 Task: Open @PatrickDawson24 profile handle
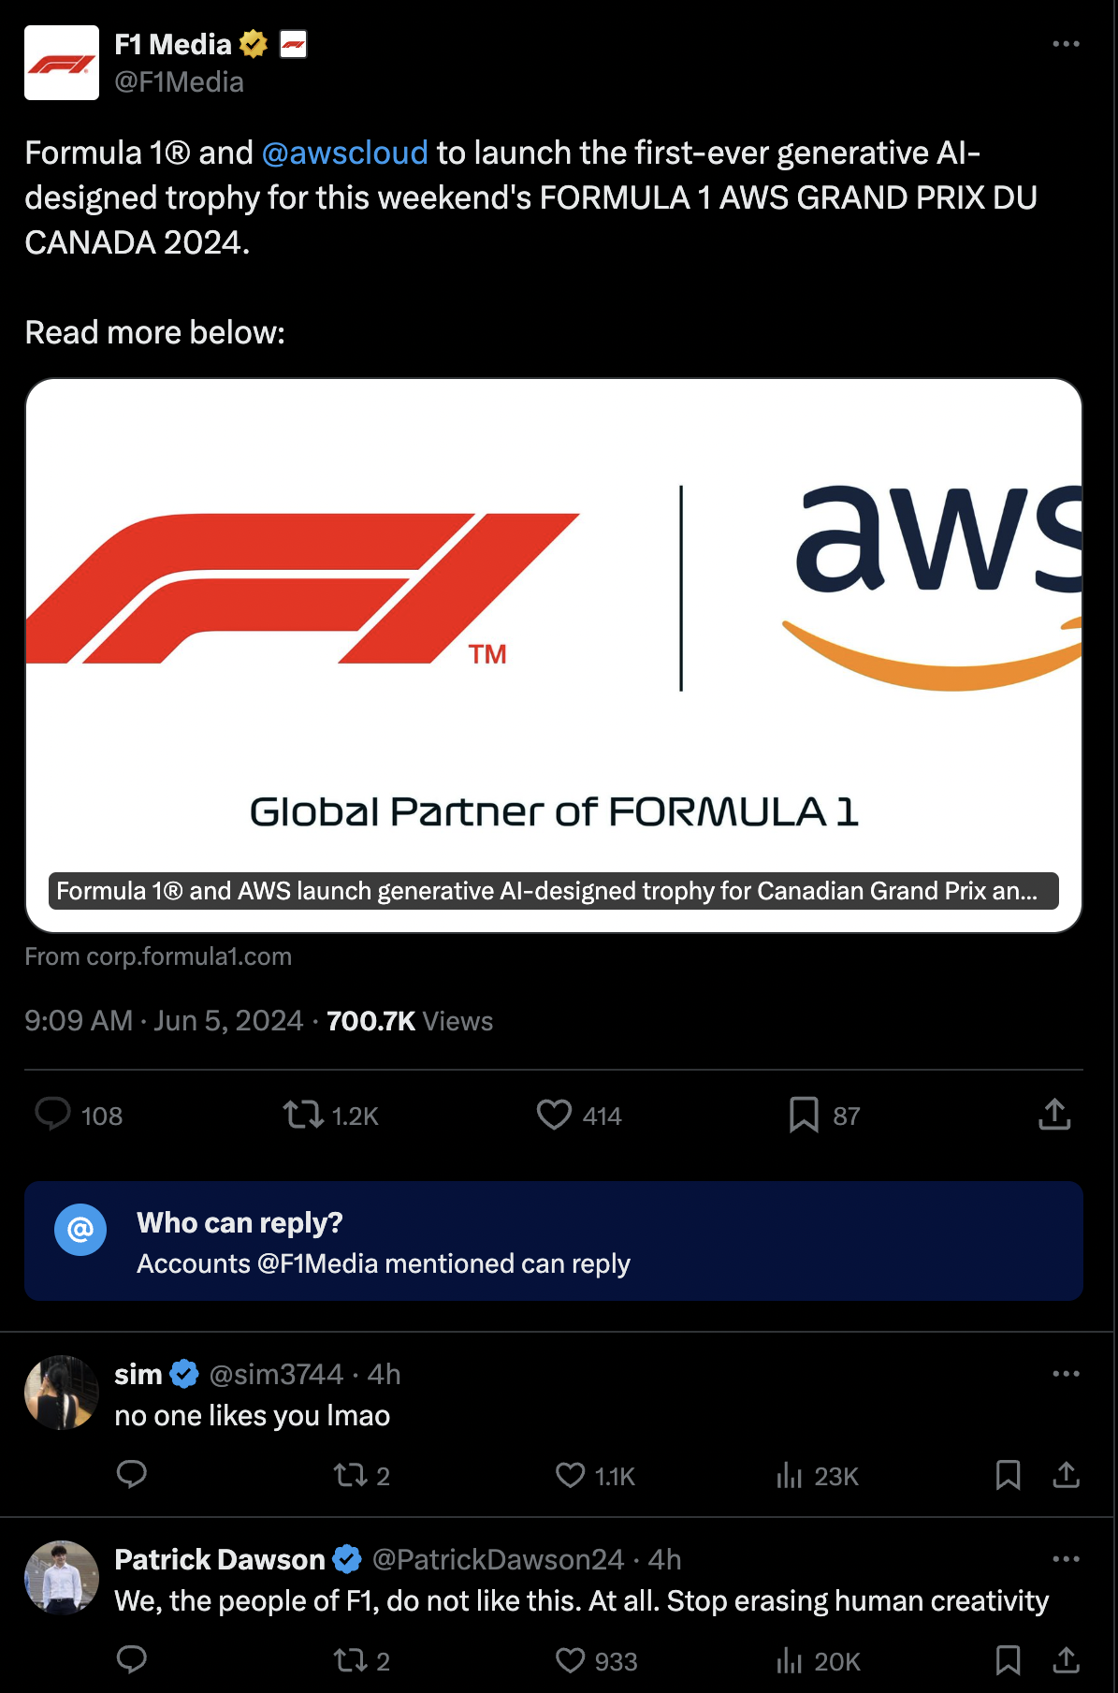click(498, 1559)
